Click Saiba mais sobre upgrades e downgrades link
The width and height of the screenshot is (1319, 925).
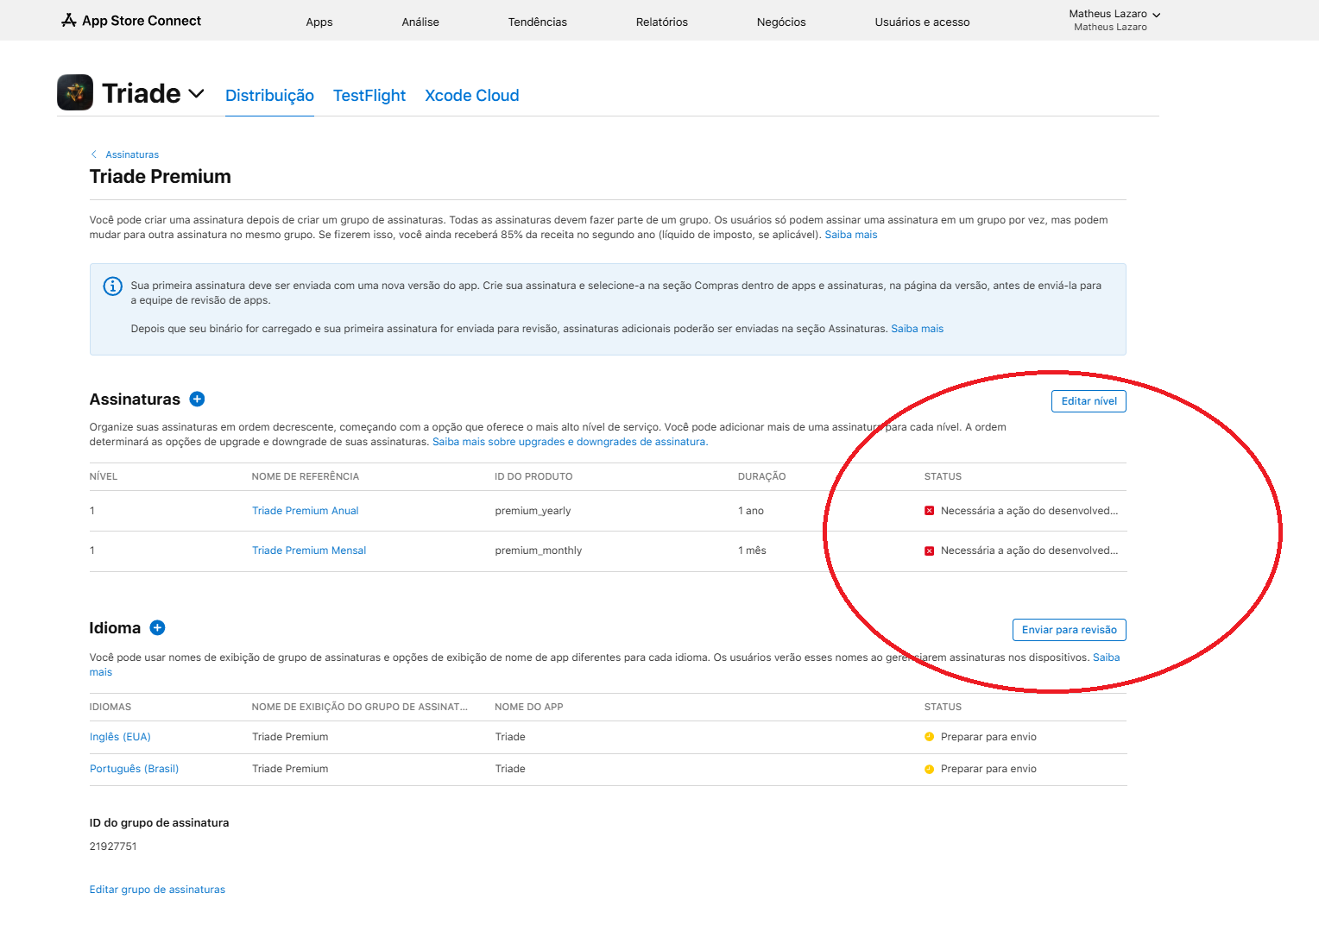coord(570,442)
